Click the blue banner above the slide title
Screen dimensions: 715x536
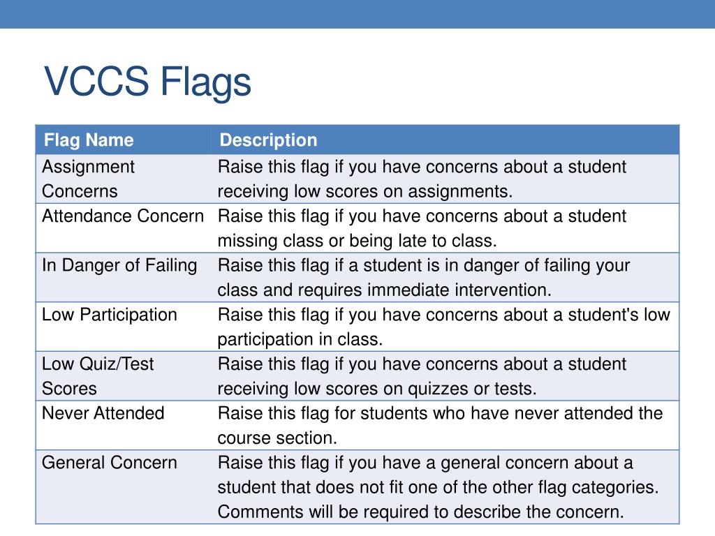click(x=357, y=14)
